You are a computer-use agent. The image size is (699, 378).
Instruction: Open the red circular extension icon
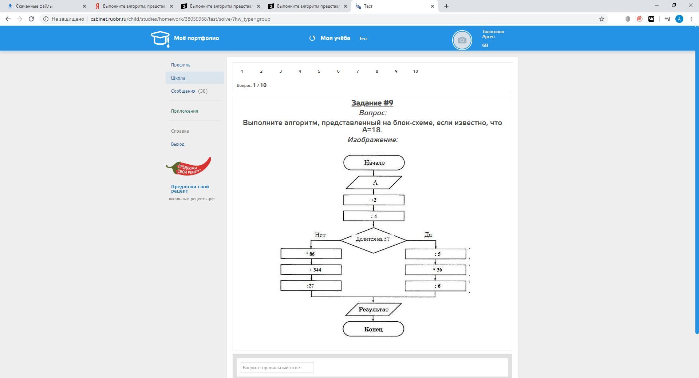click(x=640, y=19)
